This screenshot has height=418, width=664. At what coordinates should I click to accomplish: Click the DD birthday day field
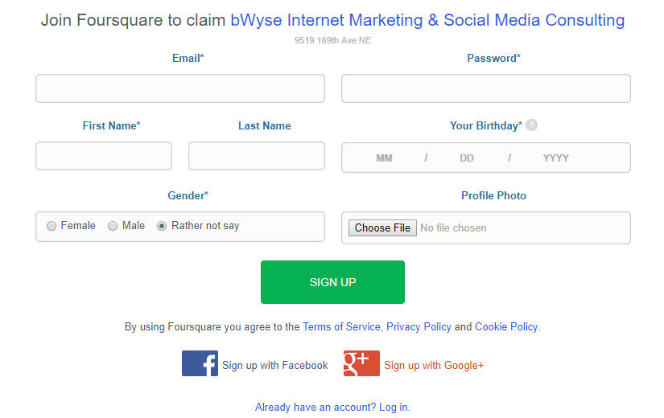click(x=467, y=158)
